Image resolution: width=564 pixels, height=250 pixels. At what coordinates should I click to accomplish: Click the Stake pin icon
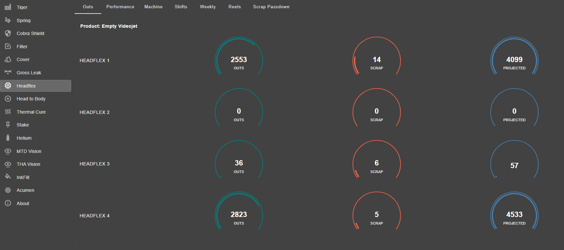(x=8, y=125)
